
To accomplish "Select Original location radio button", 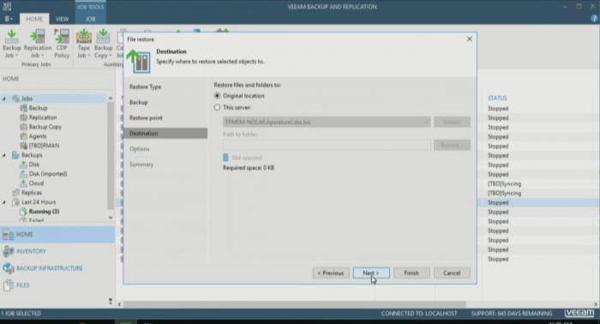I will (x=217, y=96).
